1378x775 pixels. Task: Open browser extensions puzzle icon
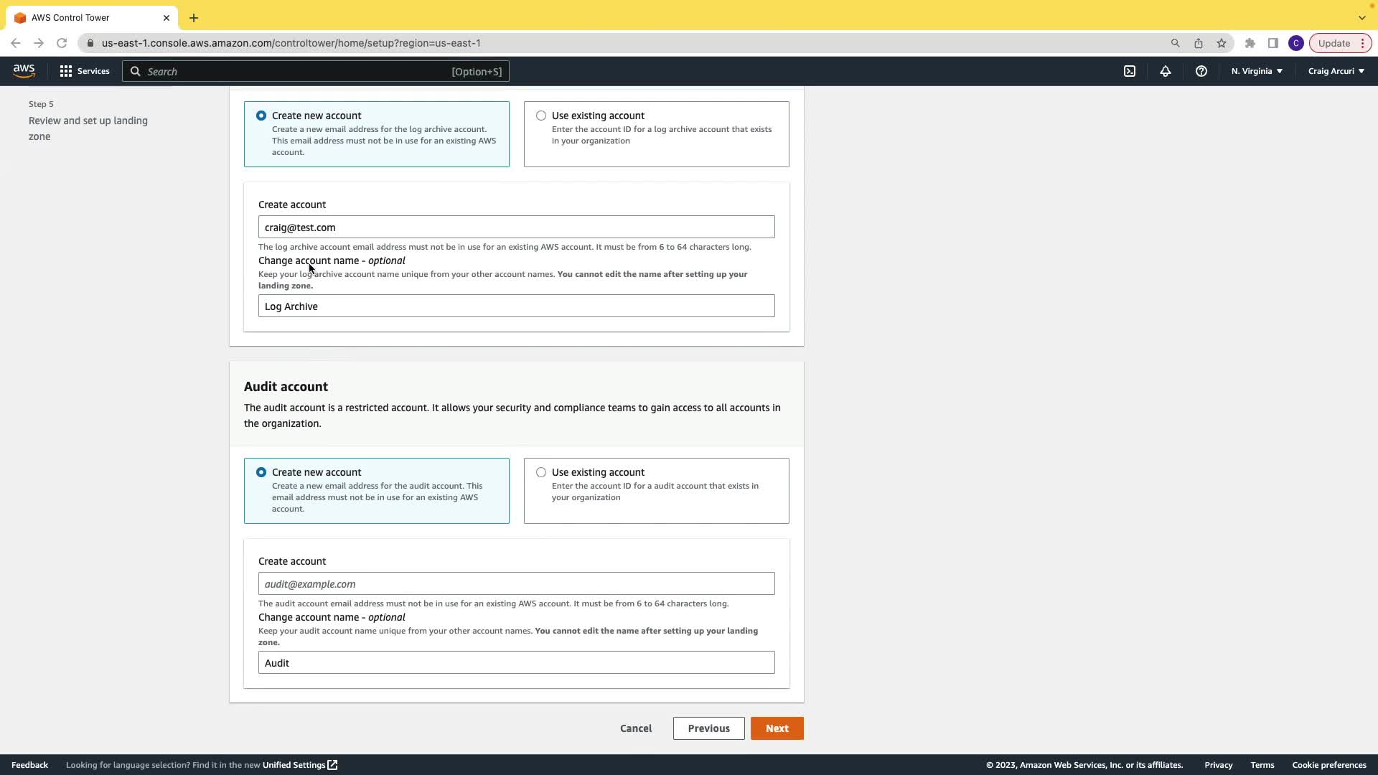click(1250, 43)
